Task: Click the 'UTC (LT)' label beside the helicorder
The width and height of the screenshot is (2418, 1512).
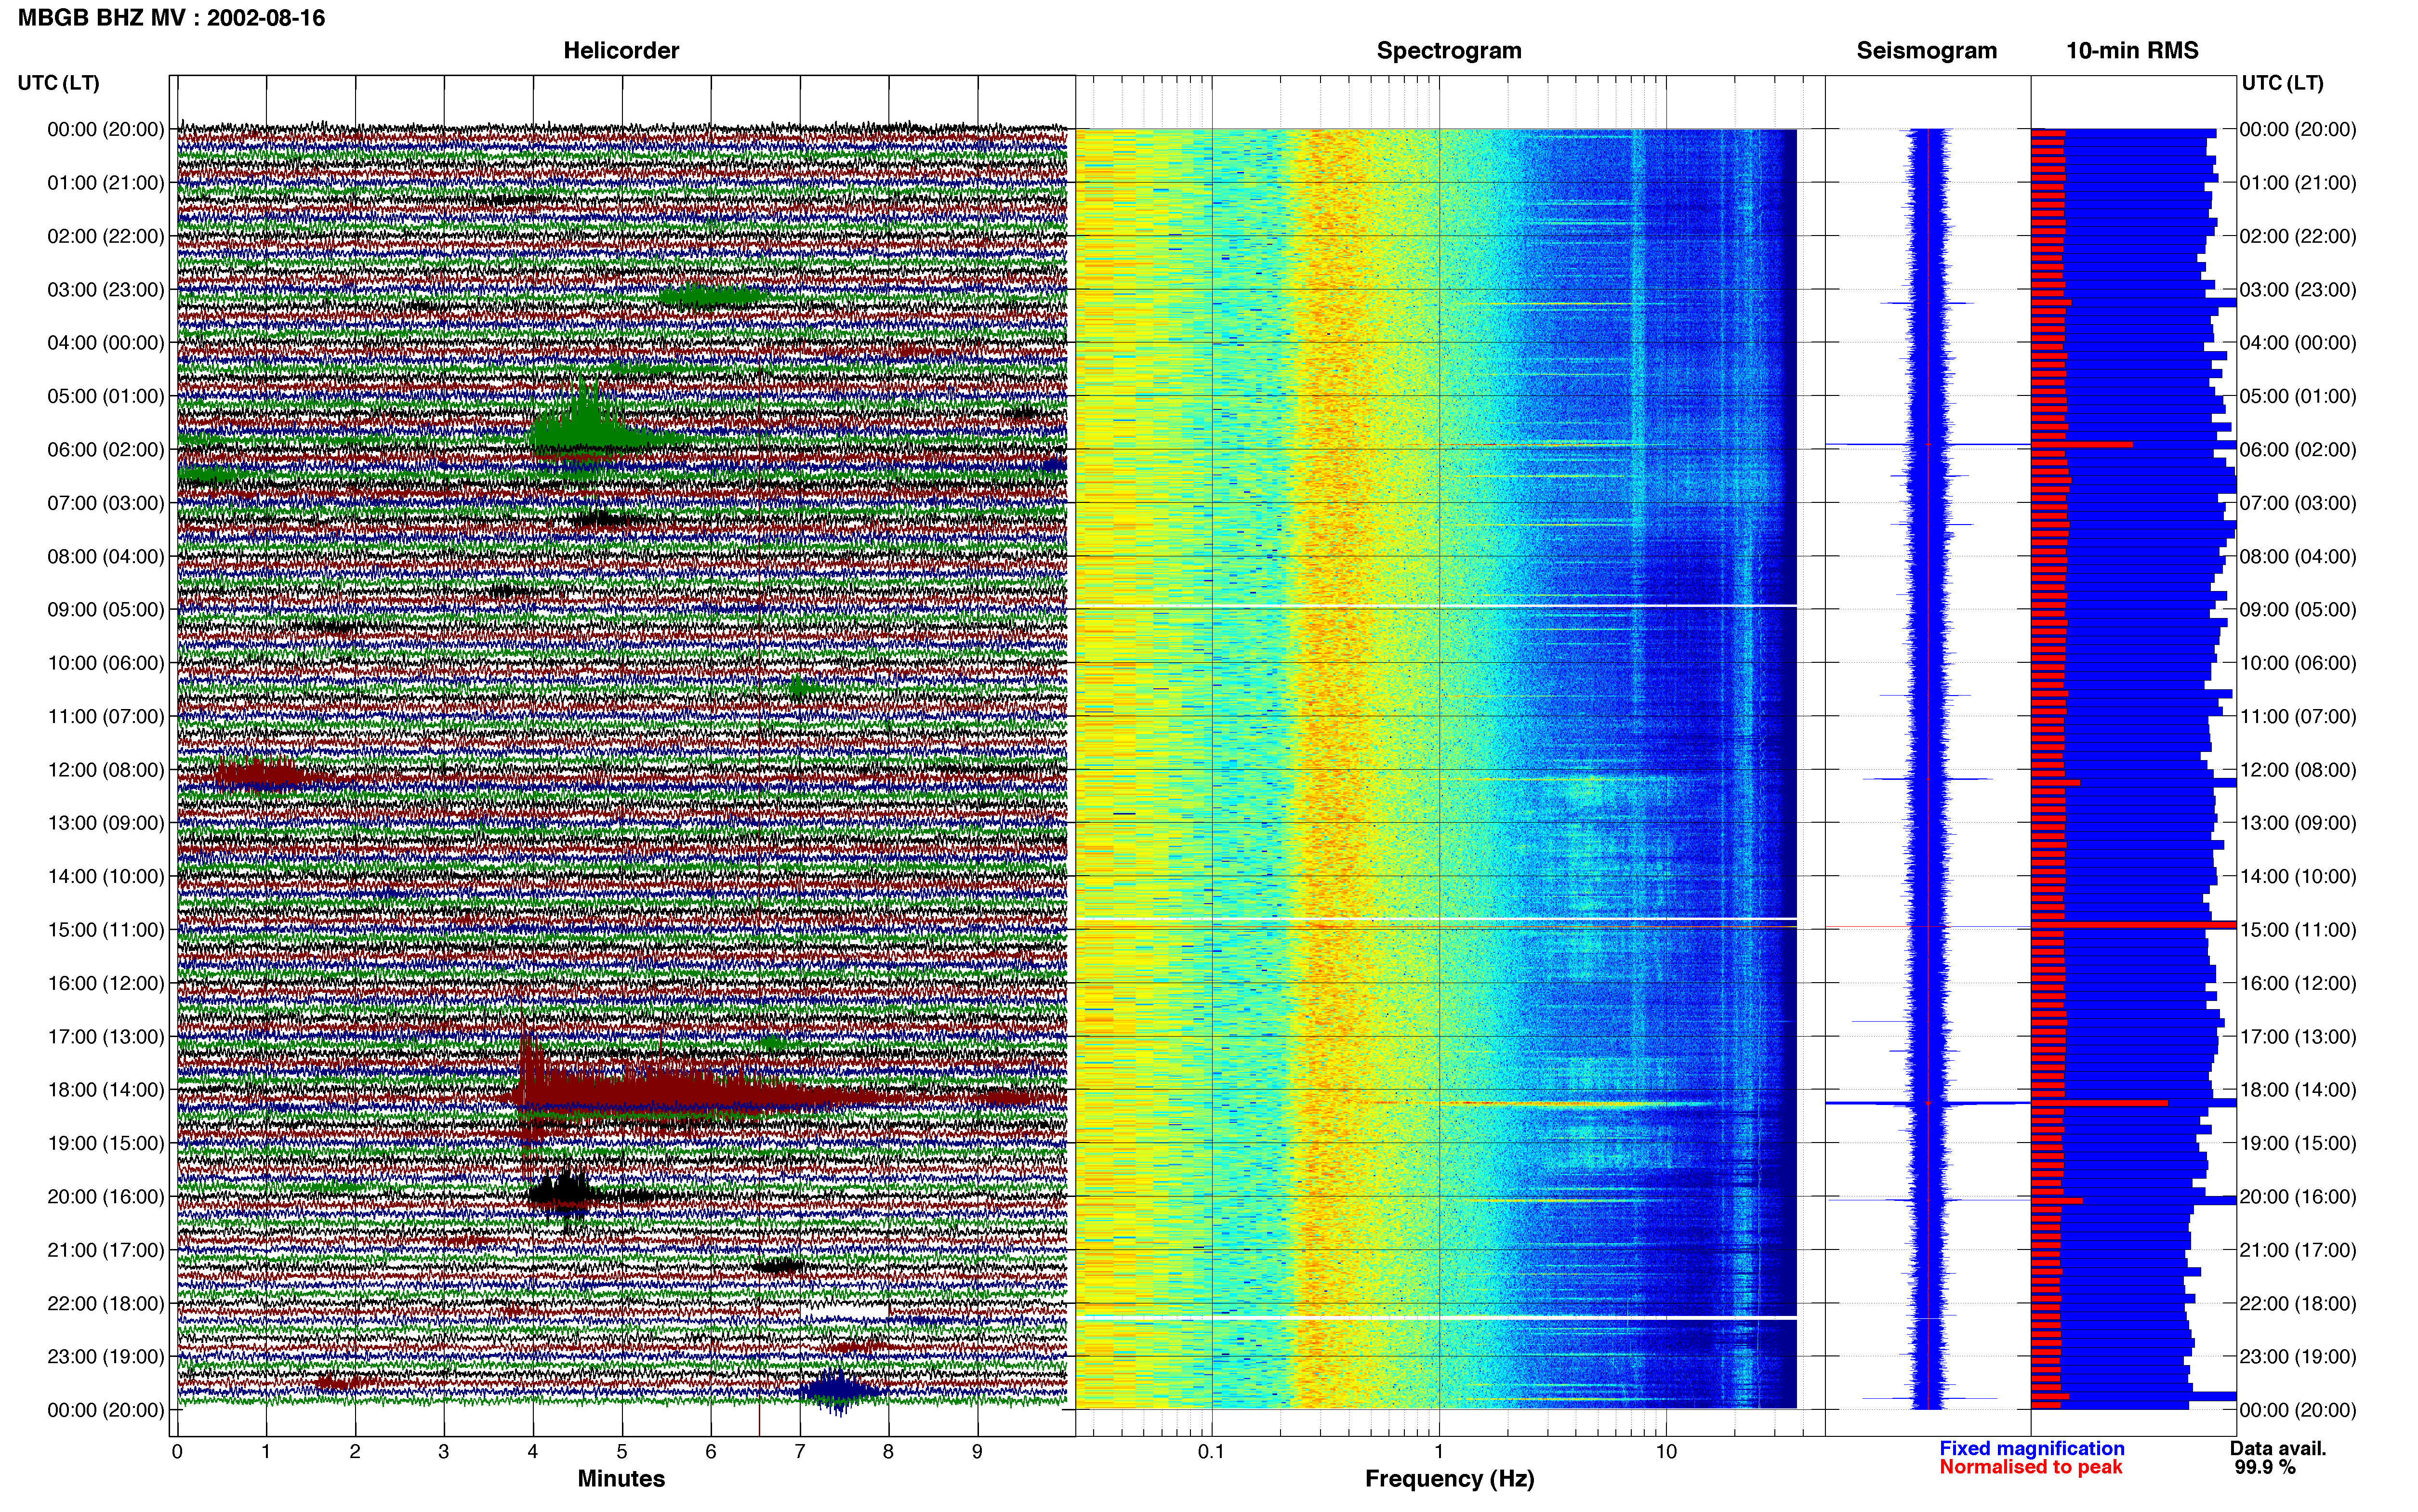Action: point(59,83)
